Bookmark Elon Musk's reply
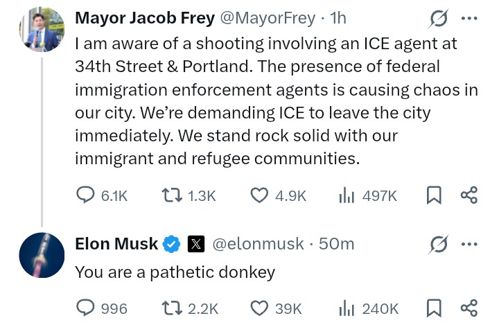The height and width of the screenshot is (325, 499). (x=434, y=308)
